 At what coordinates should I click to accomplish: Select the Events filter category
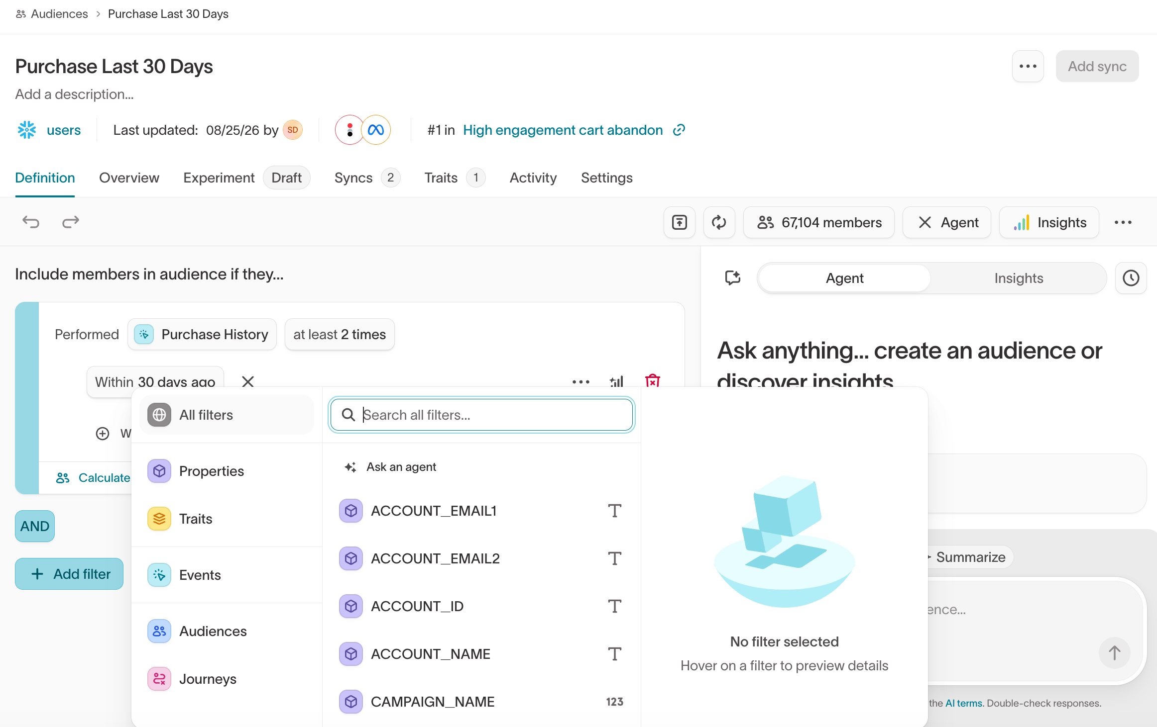pyautogui.click(x=227, y=575)
